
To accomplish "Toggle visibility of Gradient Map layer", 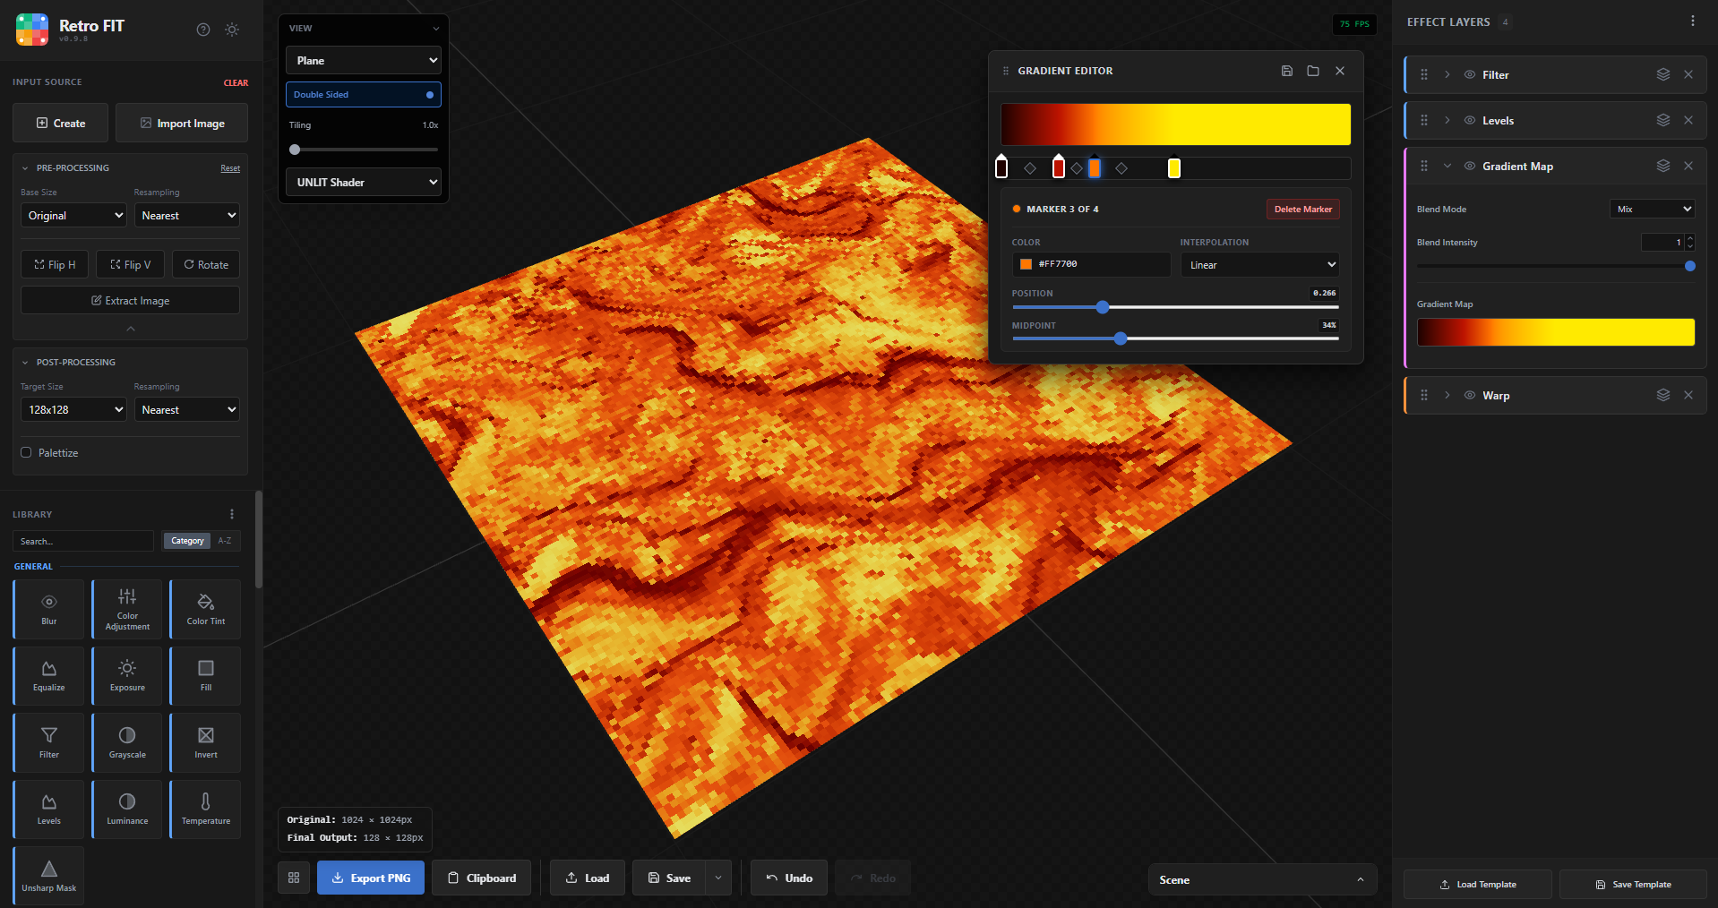I will pos(1470,166).
